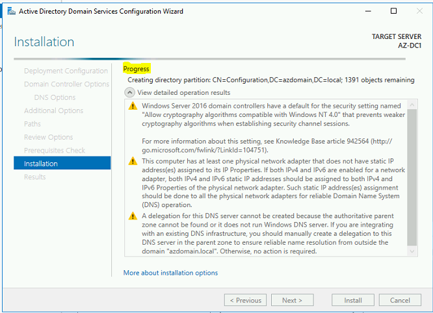
Task: Minimize the wizard window
Action: (x=368, y=11)
